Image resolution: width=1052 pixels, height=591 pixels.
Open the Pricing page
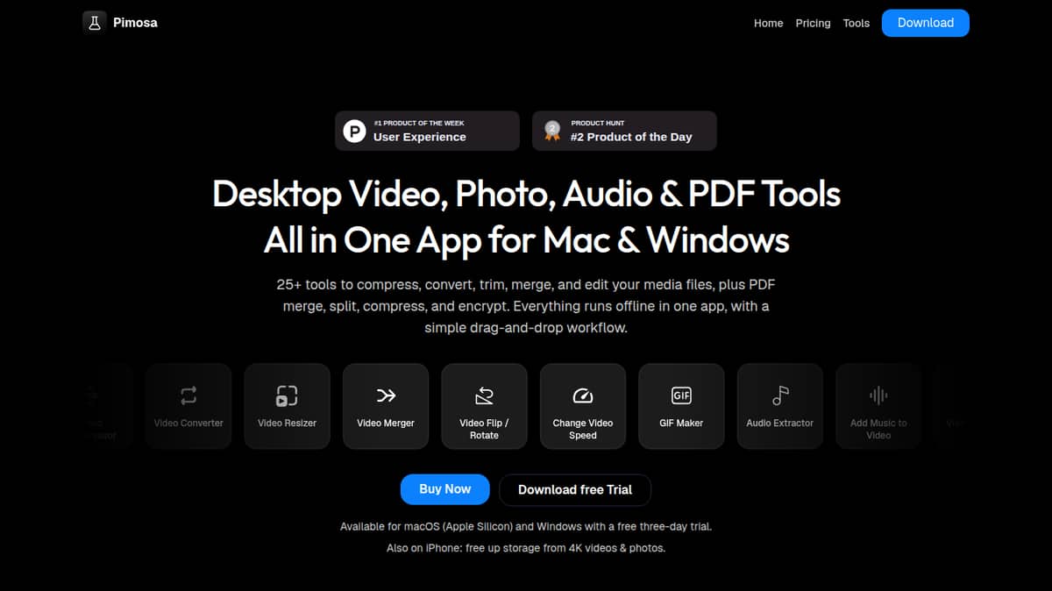(813, 24)
